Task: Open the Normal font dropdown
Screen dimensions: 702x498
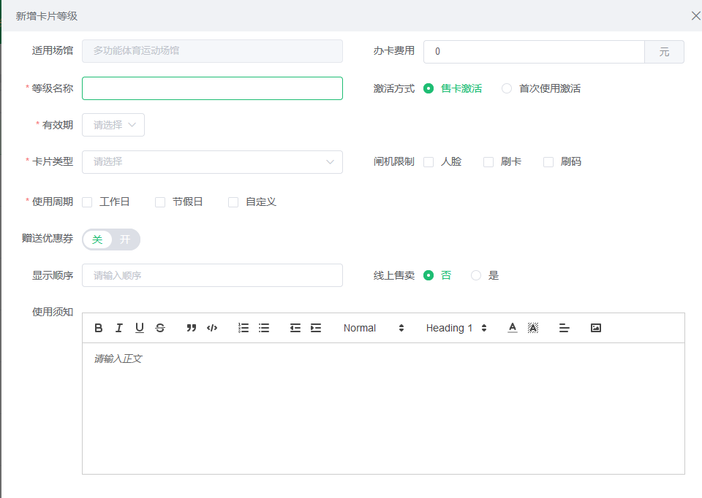Action: [374, 328]
